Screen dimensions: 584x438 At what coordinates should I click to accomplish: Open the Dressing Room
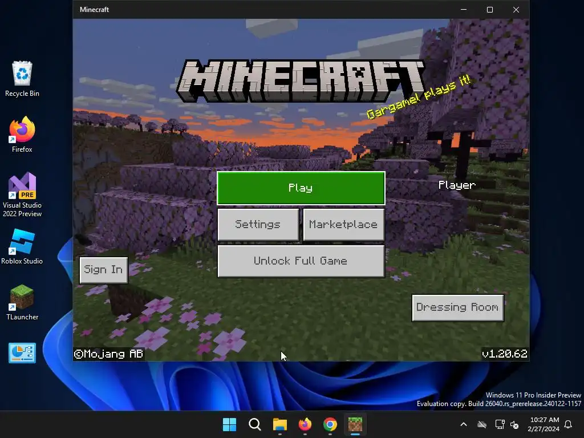pyautogui.click(x=458, y=307)
